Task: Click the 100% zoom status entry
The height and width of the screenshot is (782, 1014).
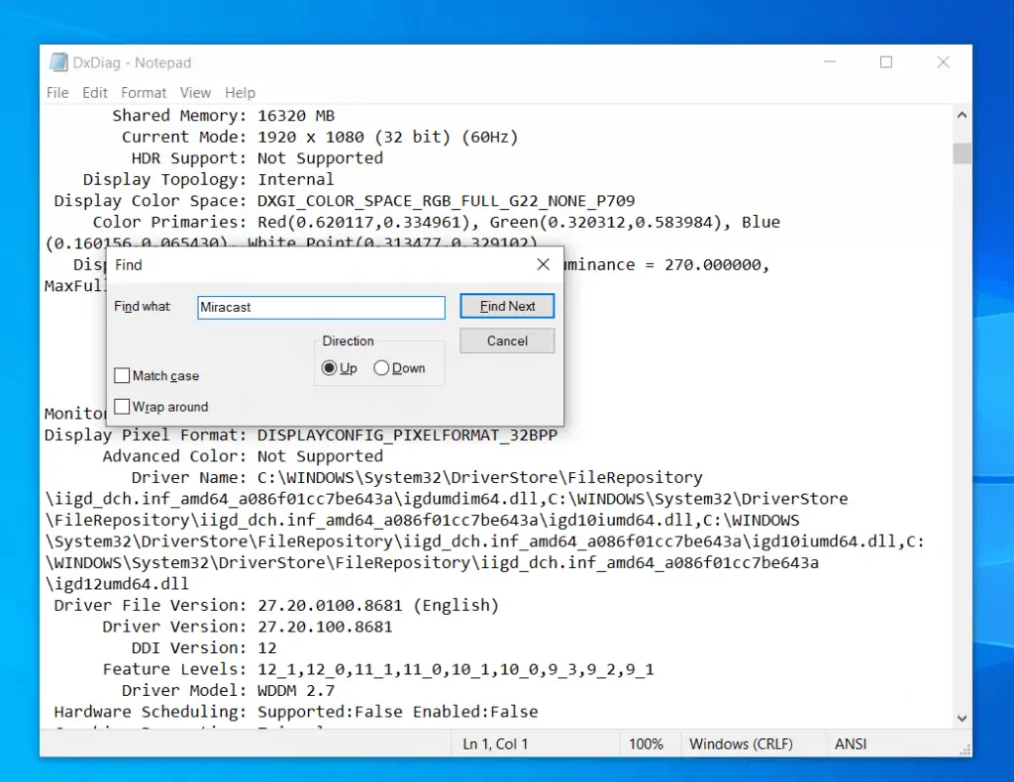Action: tap(646, 743)
